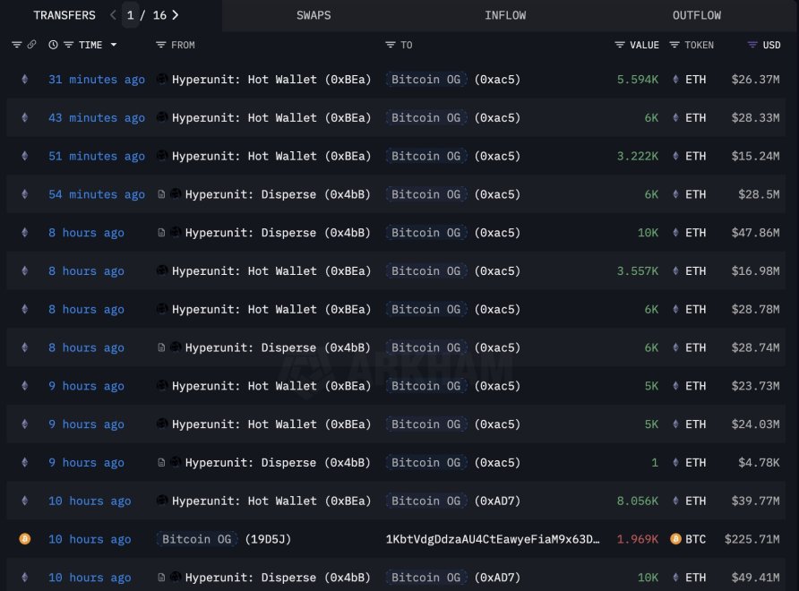The height and width of the screenshot is (591, 799).
Task: Click the clock icon next to the TIME header
Action: coord(51,45)
